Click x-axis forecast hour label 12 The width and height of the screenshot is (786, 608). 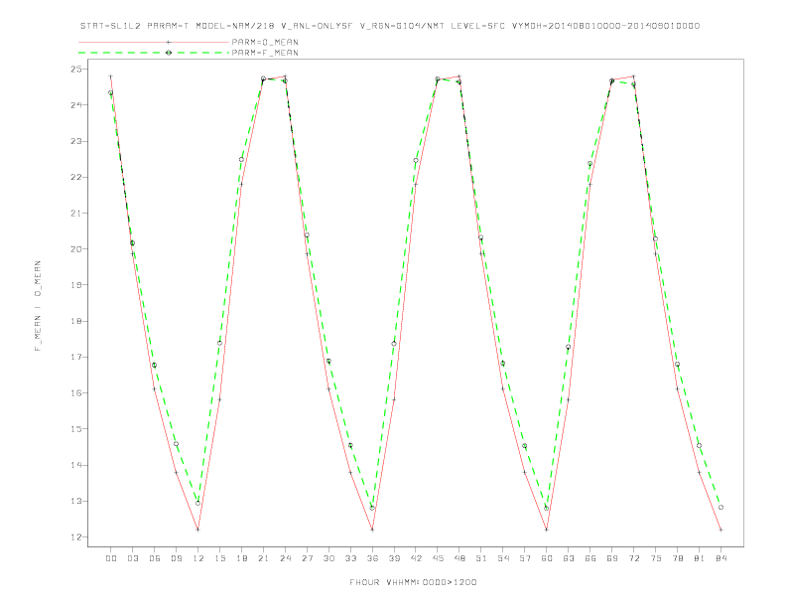coord(198,558)
